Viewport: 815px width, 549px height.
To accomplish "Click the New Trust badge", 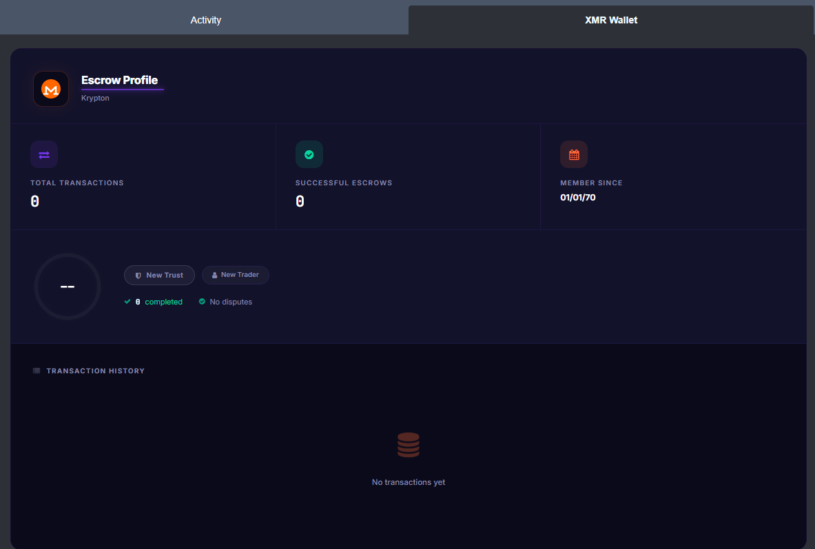I will (160, 275).
